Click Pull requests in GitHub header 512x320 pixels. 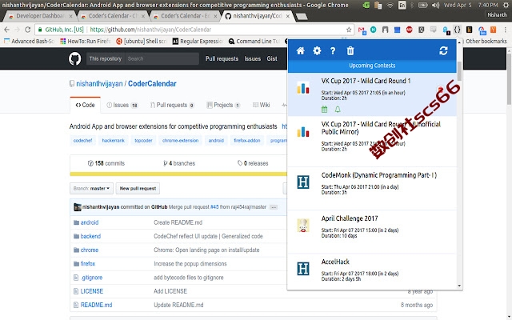click(x=222, y=58)
